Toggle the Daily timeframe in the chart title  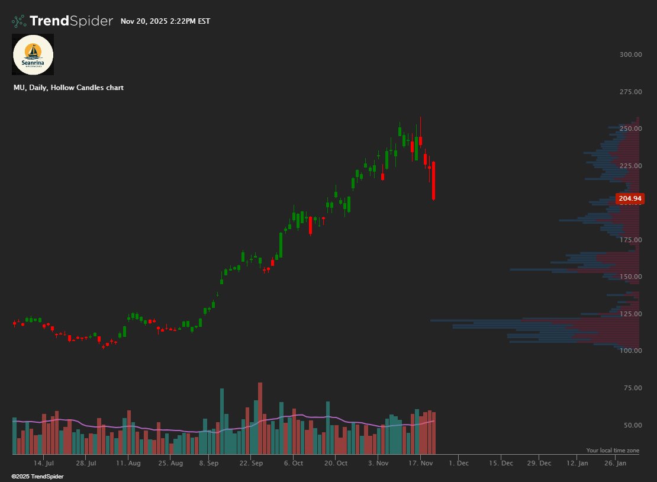click(38, 87)
